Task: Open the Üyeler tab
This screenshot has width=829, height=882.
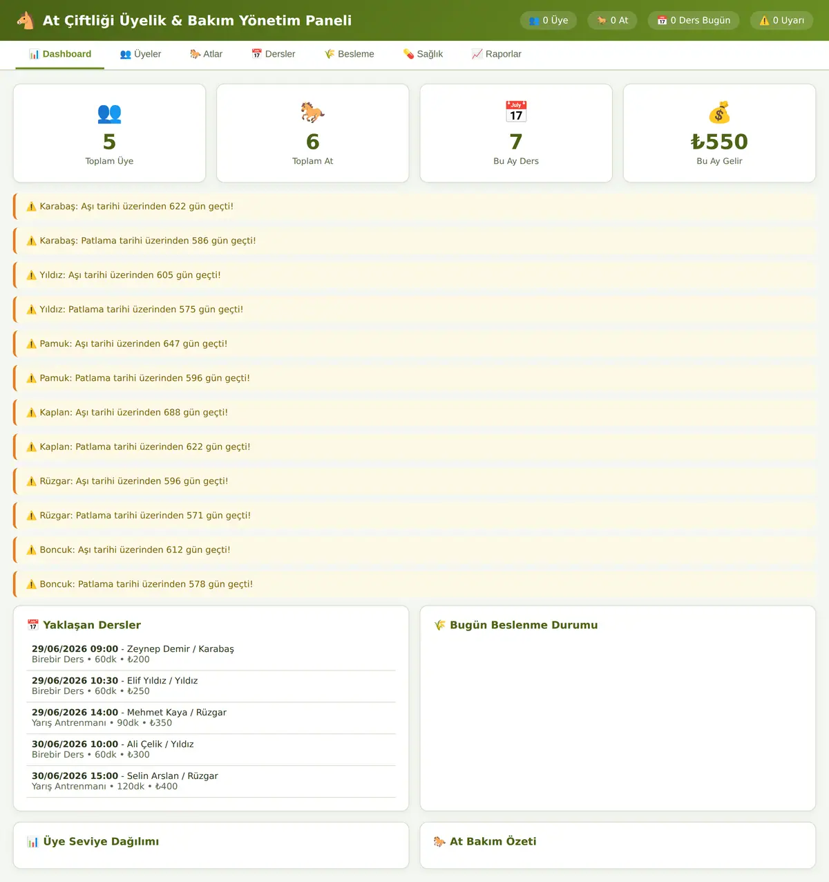Action: tap(140, 54)
